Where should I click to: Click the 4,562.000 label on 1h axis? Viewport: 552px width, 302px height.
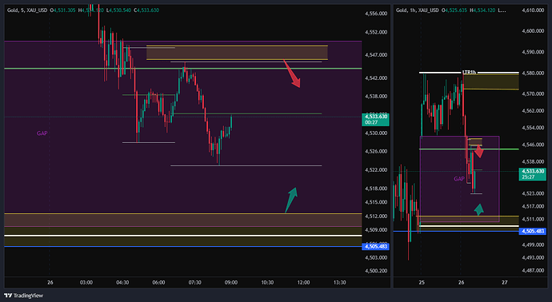tap(533, 111)
